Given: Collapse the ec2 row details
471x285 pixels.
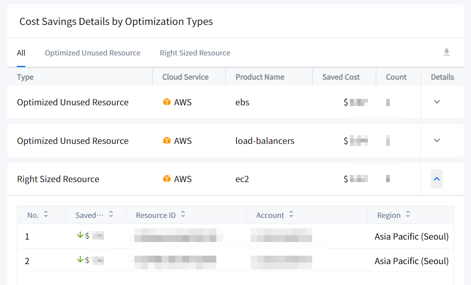Looking at the screenshot, I should (437, 179).
